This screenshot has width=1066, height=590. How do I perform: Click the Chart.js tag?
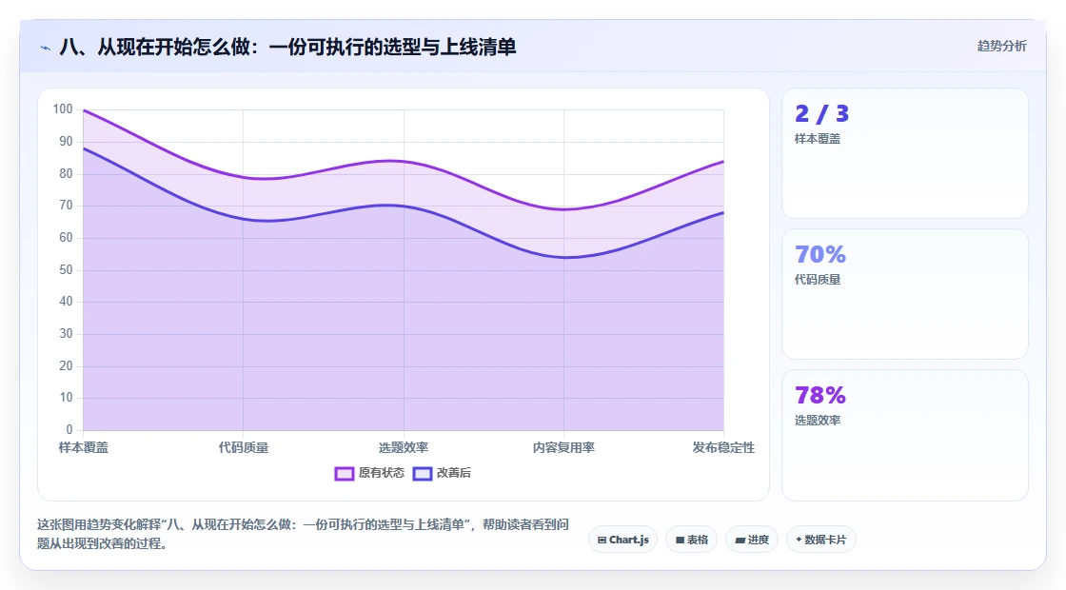(x=622, y=540)
